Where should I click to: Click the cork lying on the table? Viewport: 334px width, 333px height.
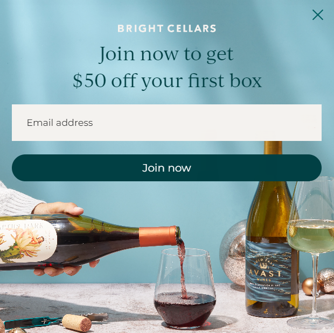tap(76, 323)
